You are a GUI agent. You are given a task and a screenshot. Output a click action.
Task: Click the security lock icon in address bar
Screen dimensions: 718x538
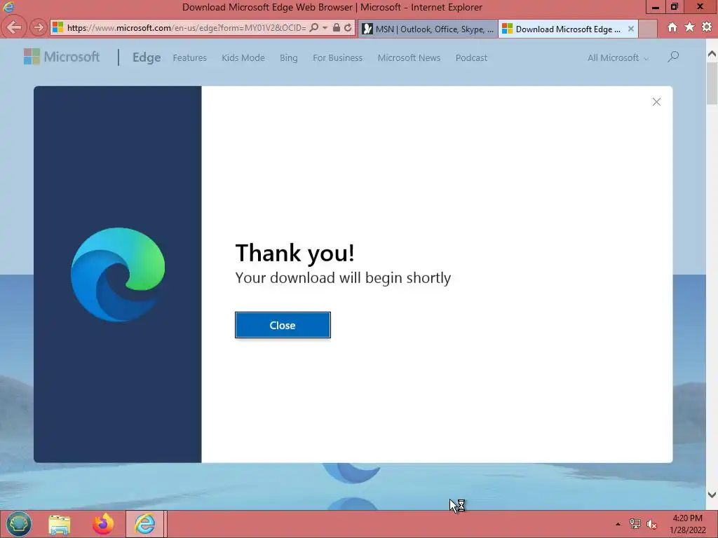[x=337, y=28]
